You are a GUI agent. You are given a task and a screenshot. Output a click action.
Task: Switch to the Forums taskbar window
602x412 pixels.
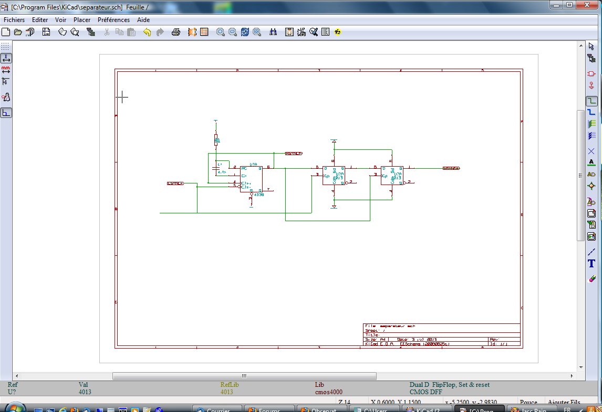point(269,409)
